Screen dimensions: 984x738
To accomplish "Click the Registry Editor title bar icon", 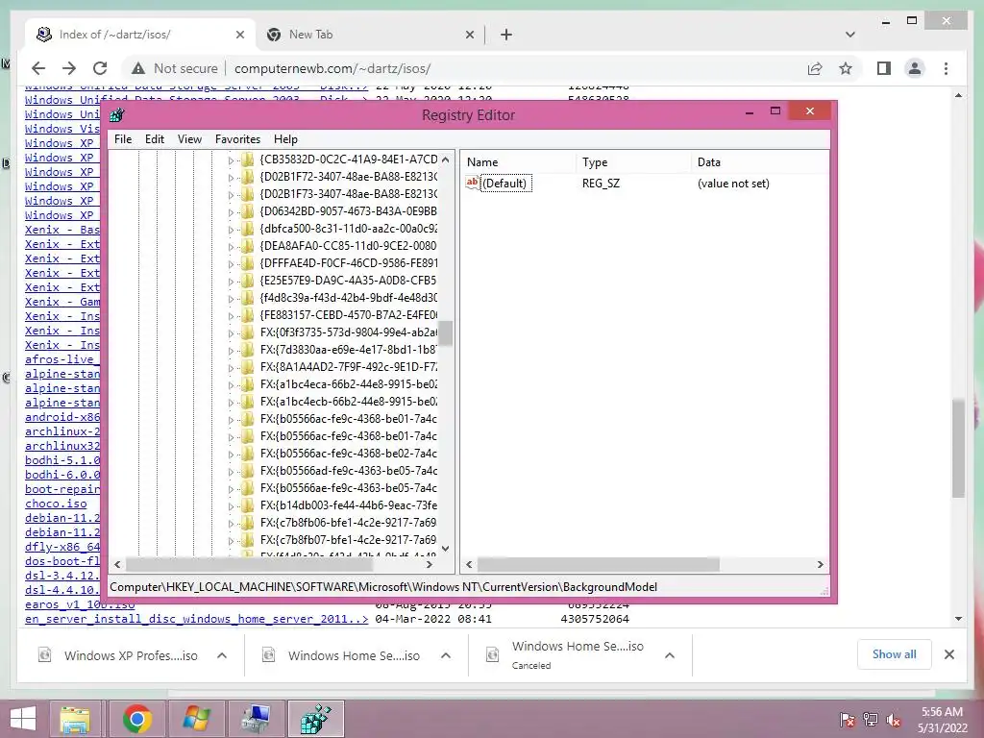I will [x=116, y=115].
